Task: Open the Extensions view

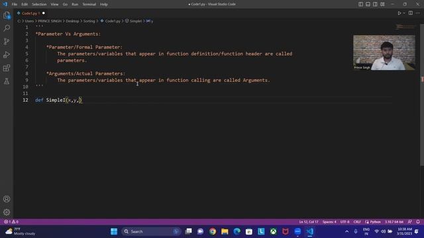Action: pos(7,67)
